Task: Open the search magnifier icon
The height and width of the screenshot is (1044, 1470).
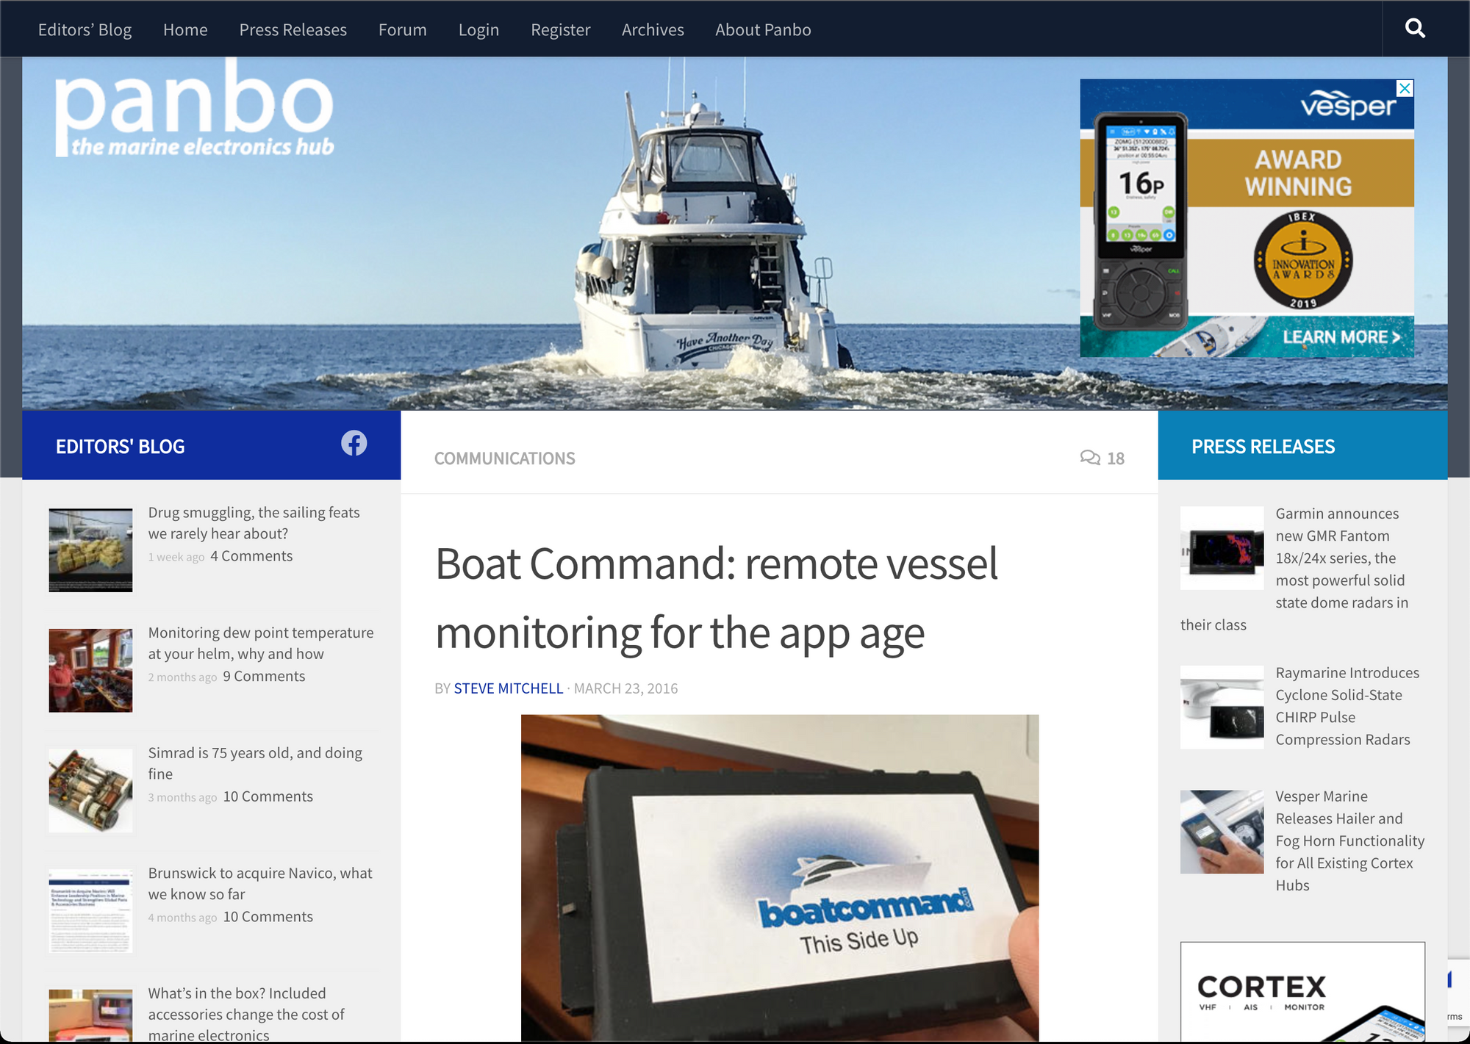Action: [x=1415, y=29]
